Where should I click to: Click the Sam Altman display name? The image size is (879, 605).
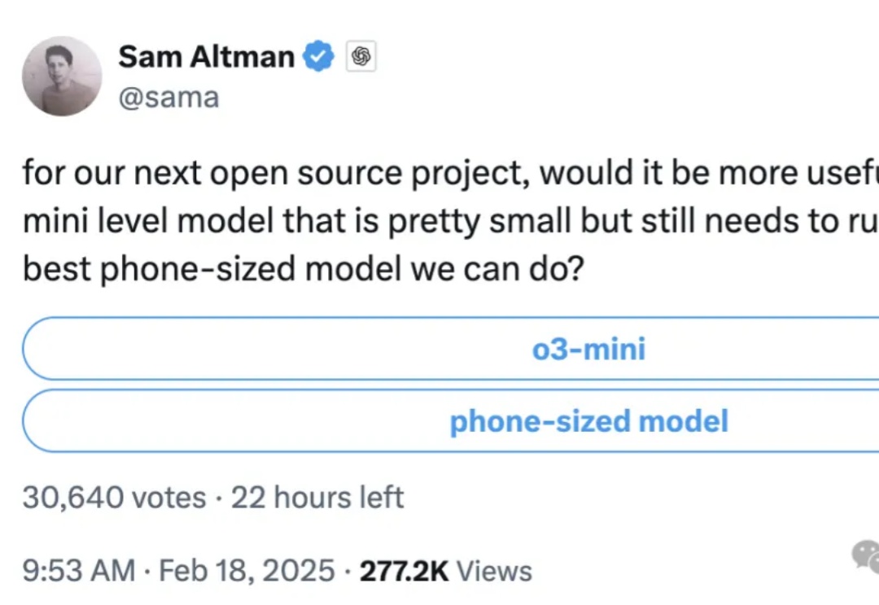(x=206, y=57)
